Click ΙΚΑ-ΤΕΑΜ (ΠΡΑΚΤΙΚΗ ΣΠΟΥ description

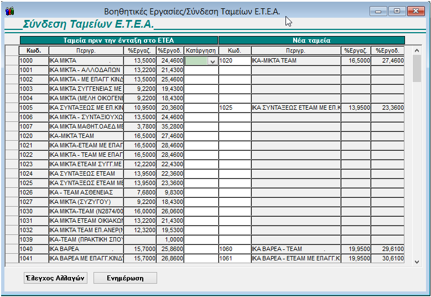86,239
